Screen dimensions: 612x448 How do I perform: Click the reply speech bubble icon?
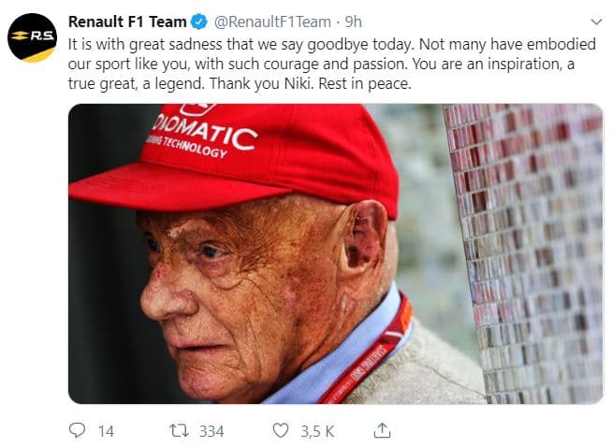click(x=77, y=430)
